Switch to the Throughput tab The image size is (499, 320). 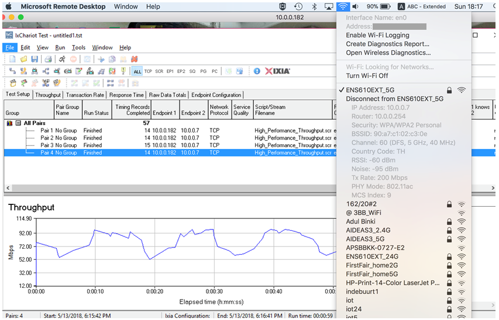48,95
